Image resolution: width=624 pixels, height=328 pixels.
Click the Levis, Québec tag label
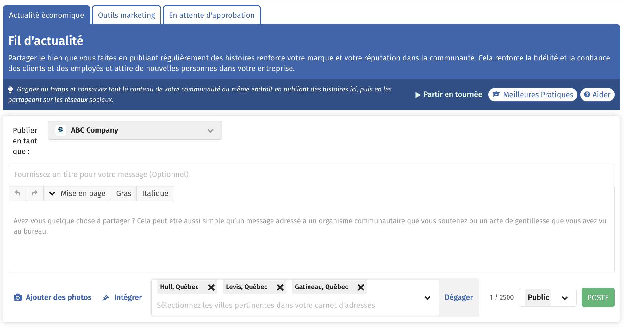[246, 287]
